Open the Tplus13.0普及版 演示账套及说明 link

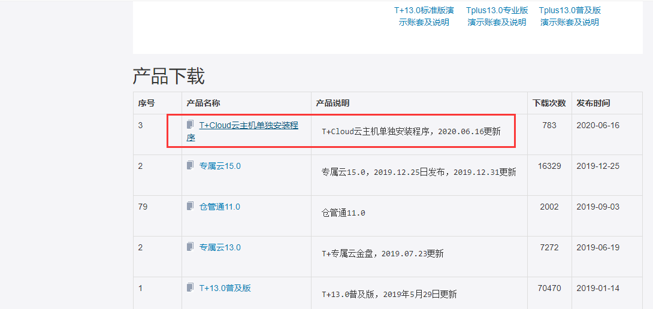click(x=570, y=16)
